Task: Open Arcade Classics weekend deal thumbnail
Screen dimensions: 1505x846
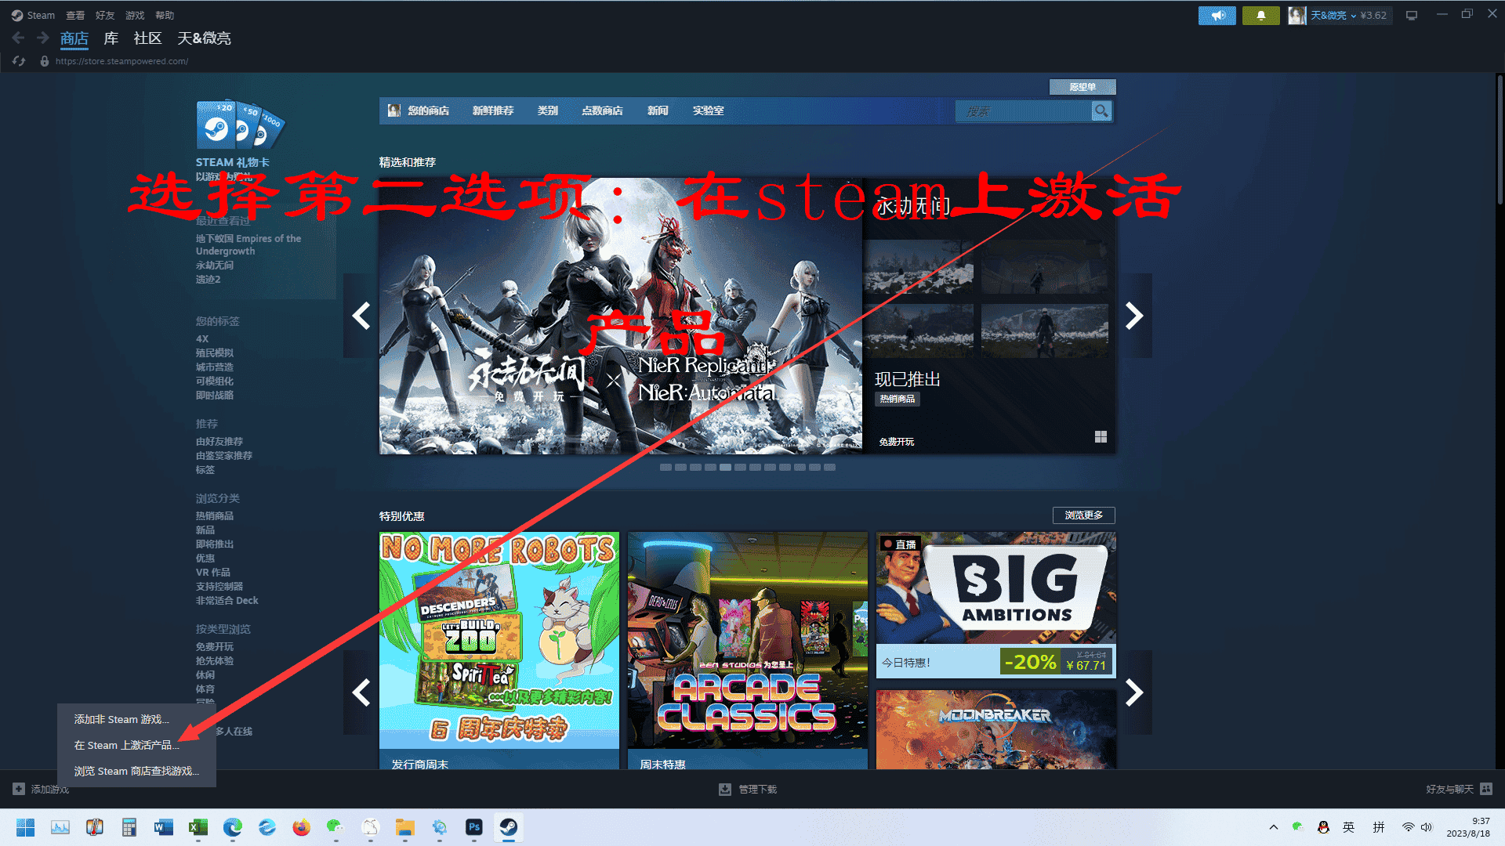Action: (x=748, y=640)
